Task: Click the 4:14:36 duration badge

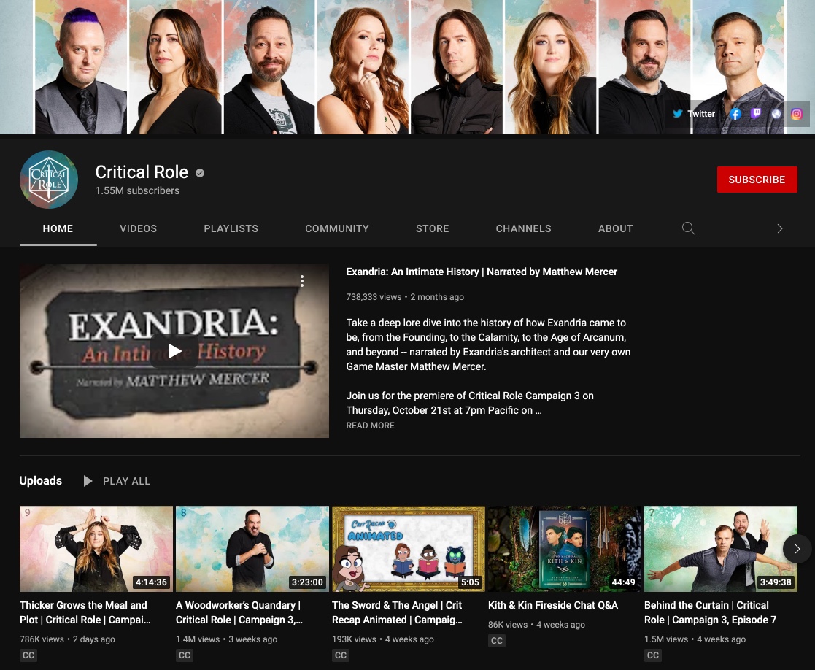Action: pos(151,582)
